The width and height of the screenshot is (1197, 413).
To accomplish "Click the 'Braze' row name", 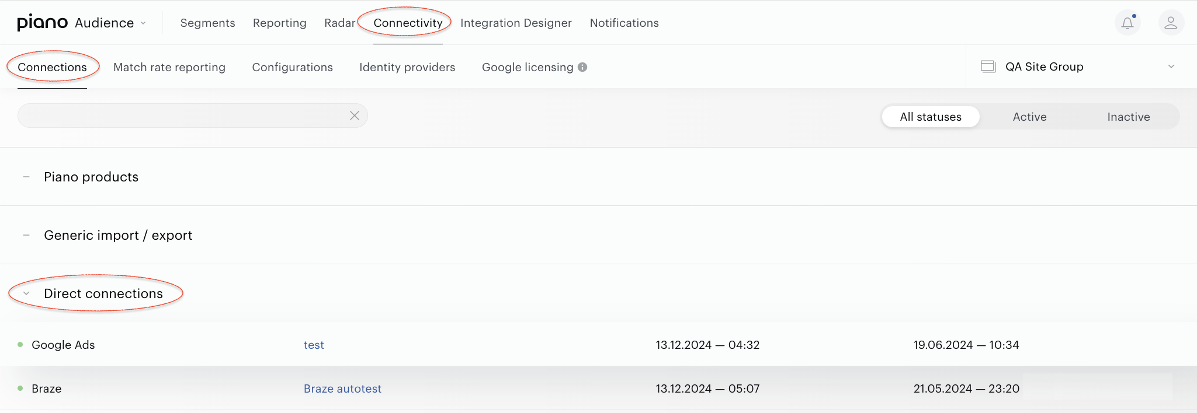I will [x=47, y=388].
